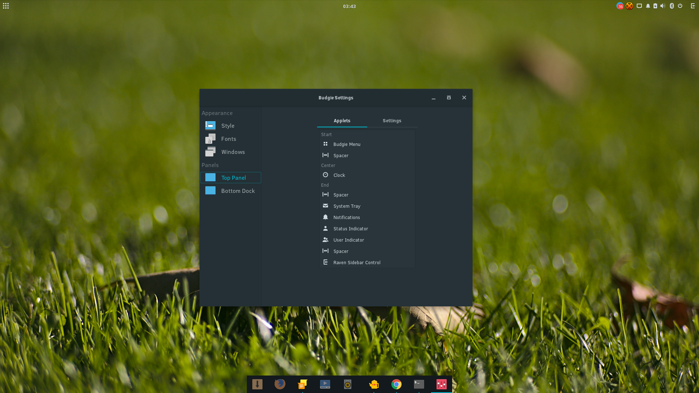Viewport: 699px width, 393px height.
Task: Maximize the Budgie Settings window
Action: tap(449, 98)
